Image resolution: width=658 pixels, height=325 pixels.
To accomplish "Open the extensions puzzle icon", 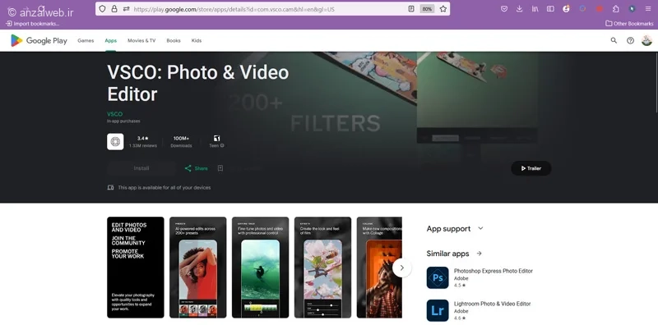I will point(615,9).
